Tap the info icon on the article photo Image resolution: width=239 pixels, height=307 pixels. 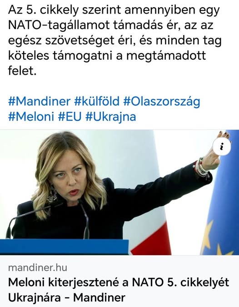222,146
